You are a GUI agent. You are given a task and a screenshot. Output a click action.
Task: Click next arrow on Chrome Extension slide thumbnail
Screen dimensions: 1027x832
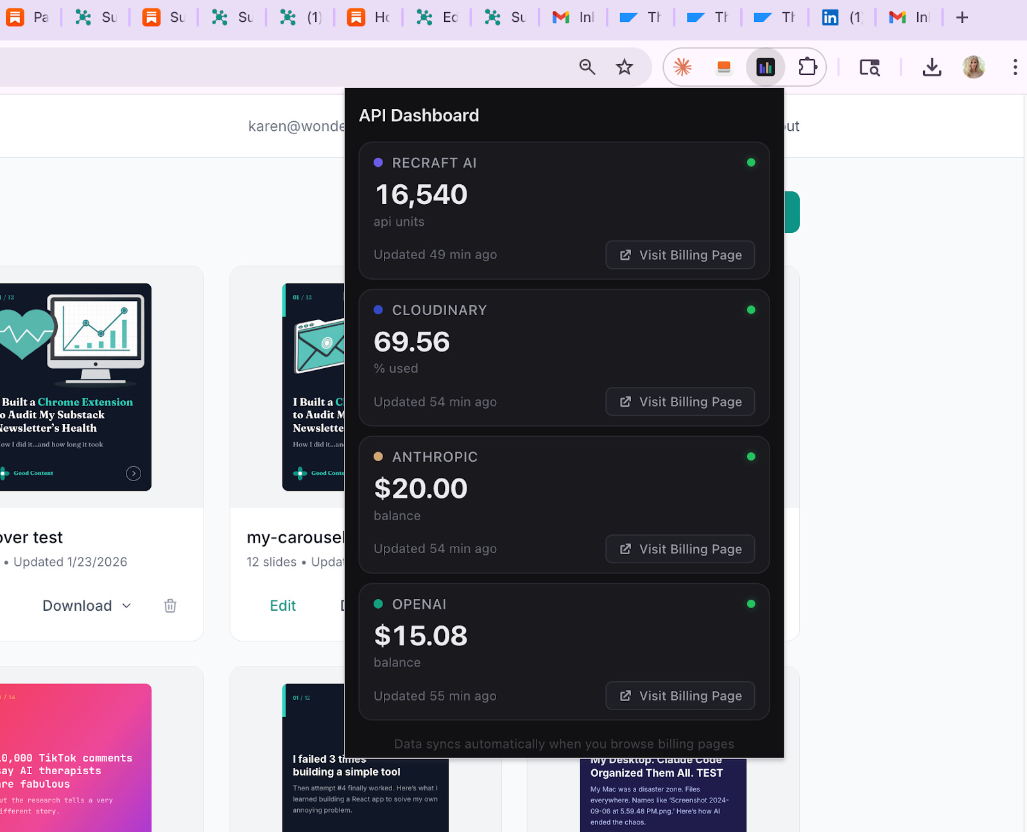[134, 473]
